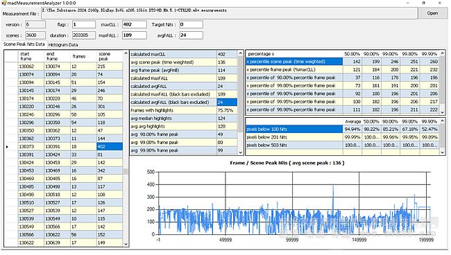Screen dimensions: 451x255
Task: Click the avgFALL input field
Action: click(191, 35)
